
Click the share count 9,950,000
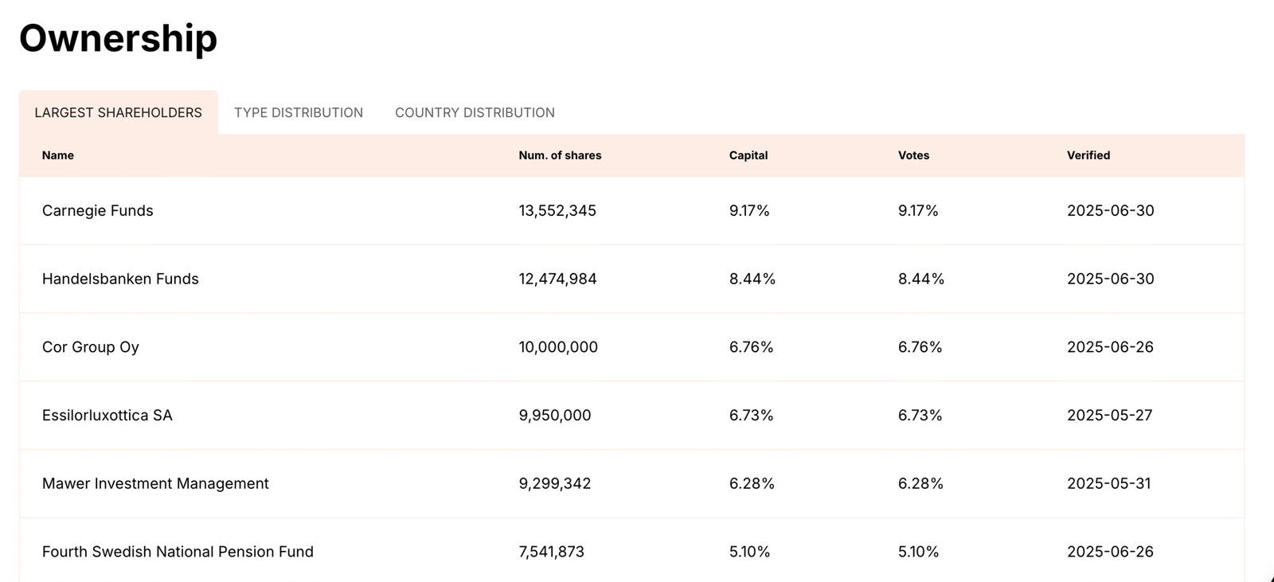click(x=555, y=415)
